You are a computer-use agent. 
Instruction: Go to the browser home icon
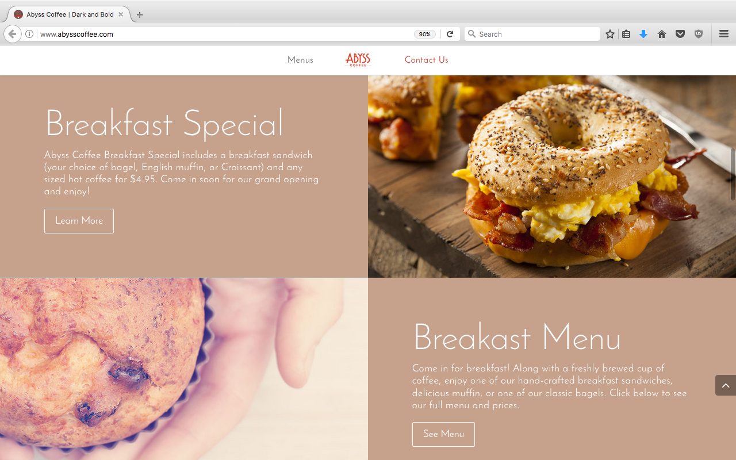[x=662, y=34]
